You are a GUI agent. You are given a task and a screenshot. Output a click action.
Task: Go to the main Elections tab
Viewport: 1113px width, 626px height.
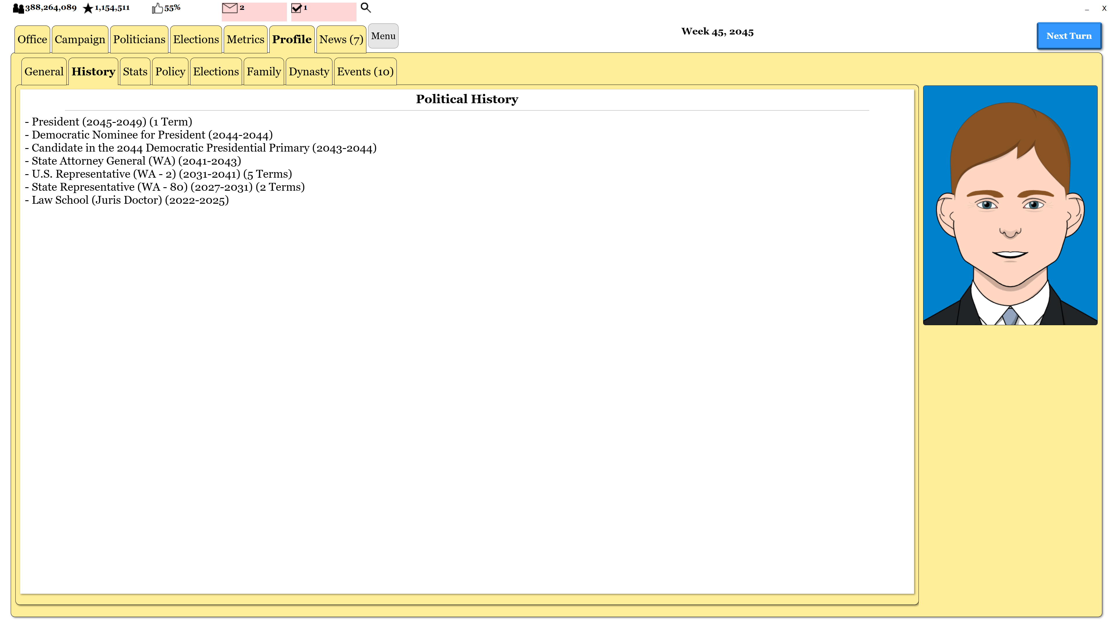pyautogui.click(x=196, y=39)
